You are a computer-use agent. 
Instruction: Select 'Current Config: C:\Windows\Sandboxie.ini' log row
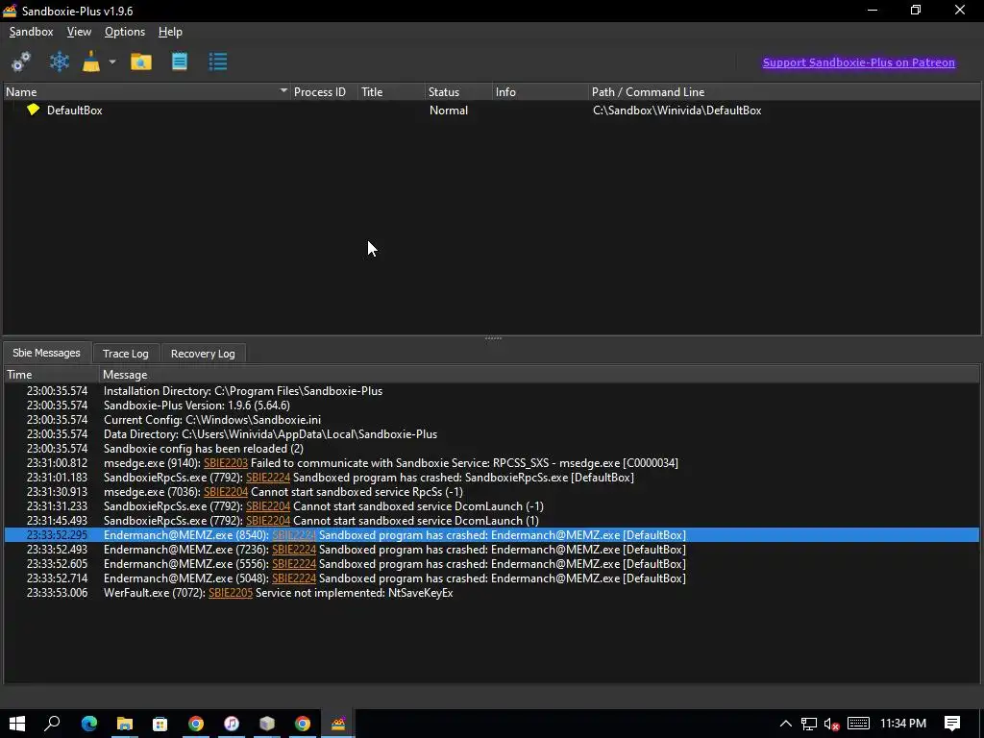491,420
